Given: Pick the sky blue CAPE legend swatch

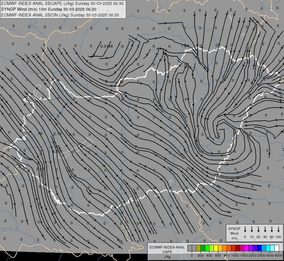Looking at the screenshot, I should 264,248.
